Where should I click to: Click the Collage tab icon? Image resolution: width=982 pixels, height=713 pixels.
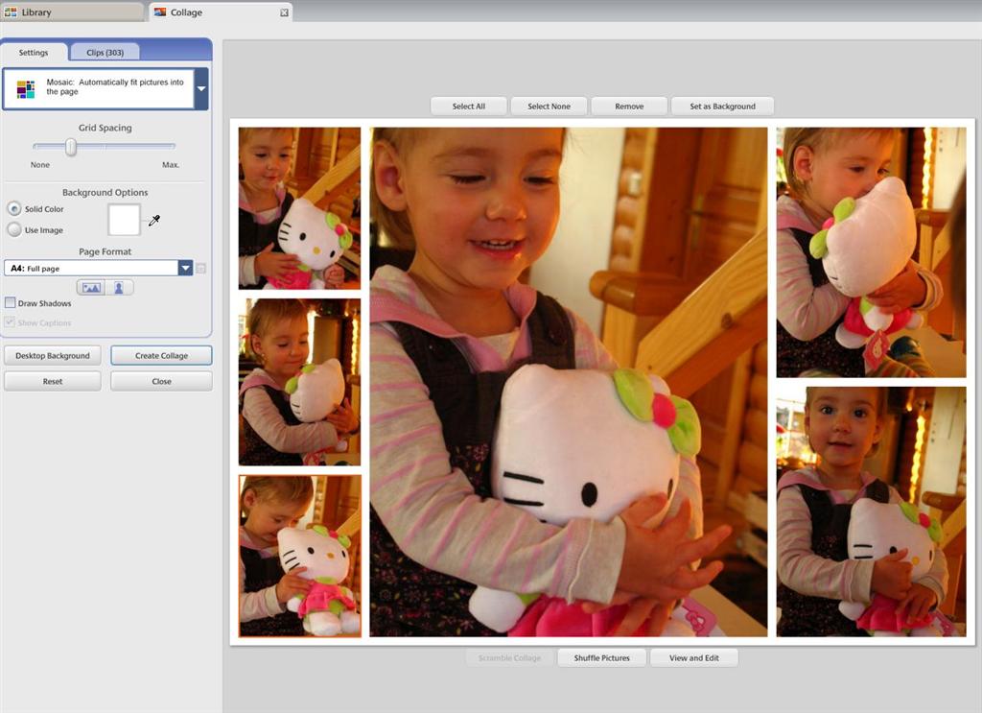click(160, 12)
